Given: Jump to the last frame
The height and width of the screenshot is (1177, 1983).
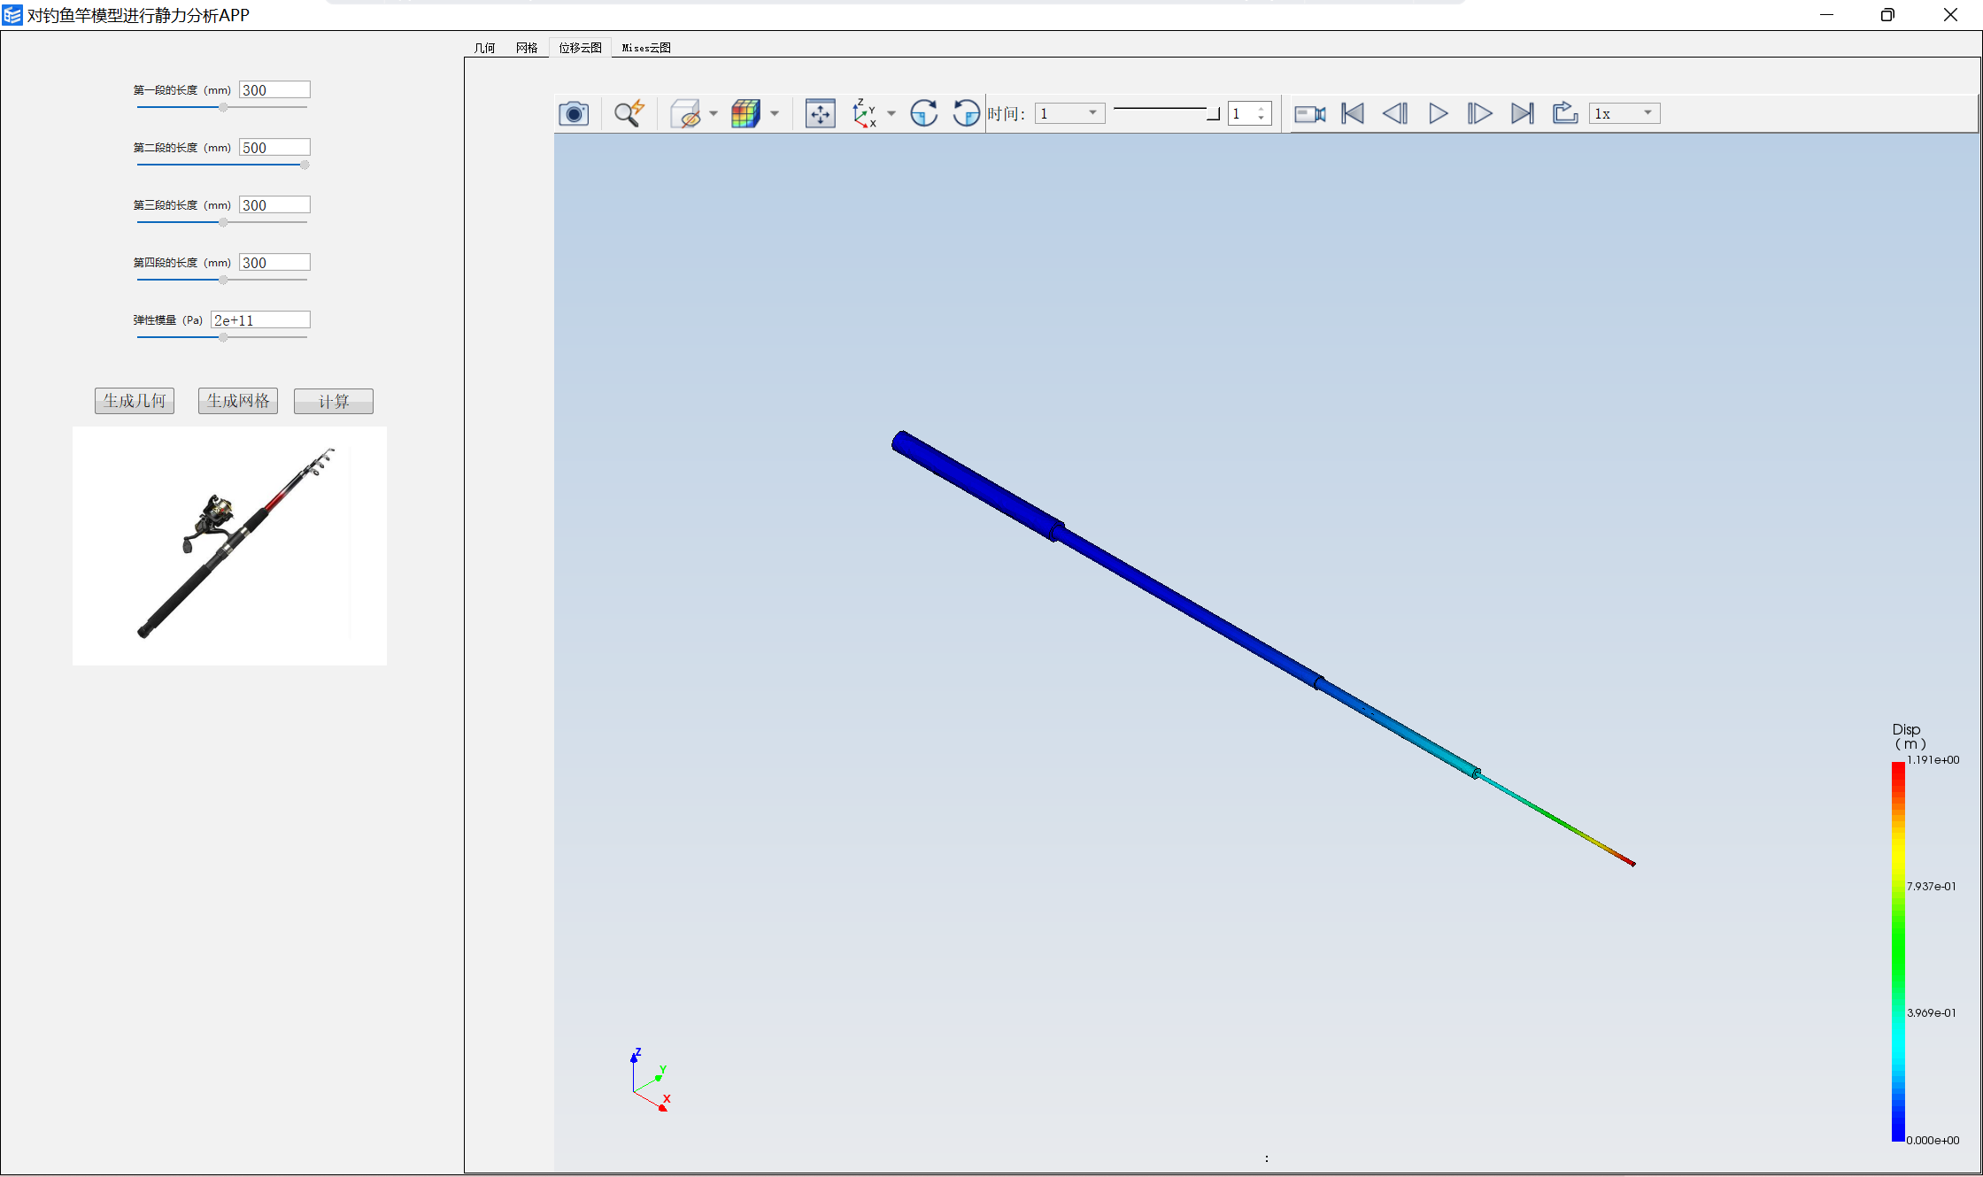Looking at the screenshot, I should (1523, 113).
